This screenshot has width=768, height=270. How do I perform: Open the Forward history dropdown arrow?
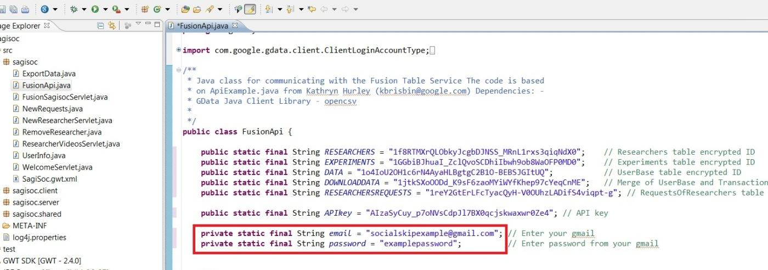pos(356,9)
